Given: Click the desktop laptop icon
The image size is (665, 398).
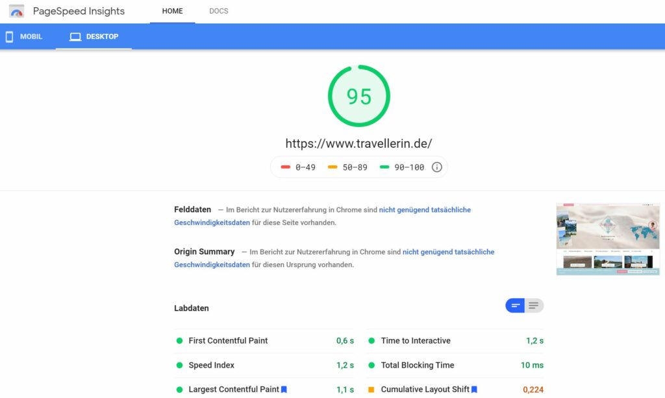Looking at the screenshot, I should [75, 37].
